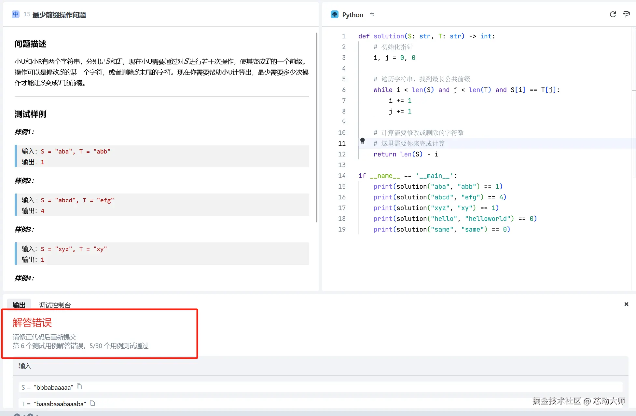Place cursor on the return len(S) - i line
The width and height of the screenshot is (636, 416).
[x=406, y=154]
